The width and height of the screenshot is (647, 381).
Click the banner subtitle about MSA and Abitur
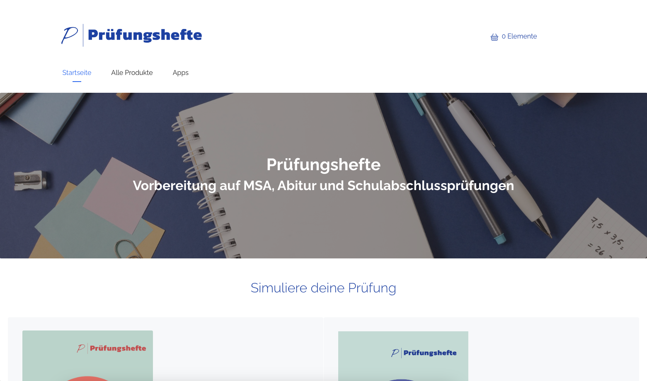(323, 186)
